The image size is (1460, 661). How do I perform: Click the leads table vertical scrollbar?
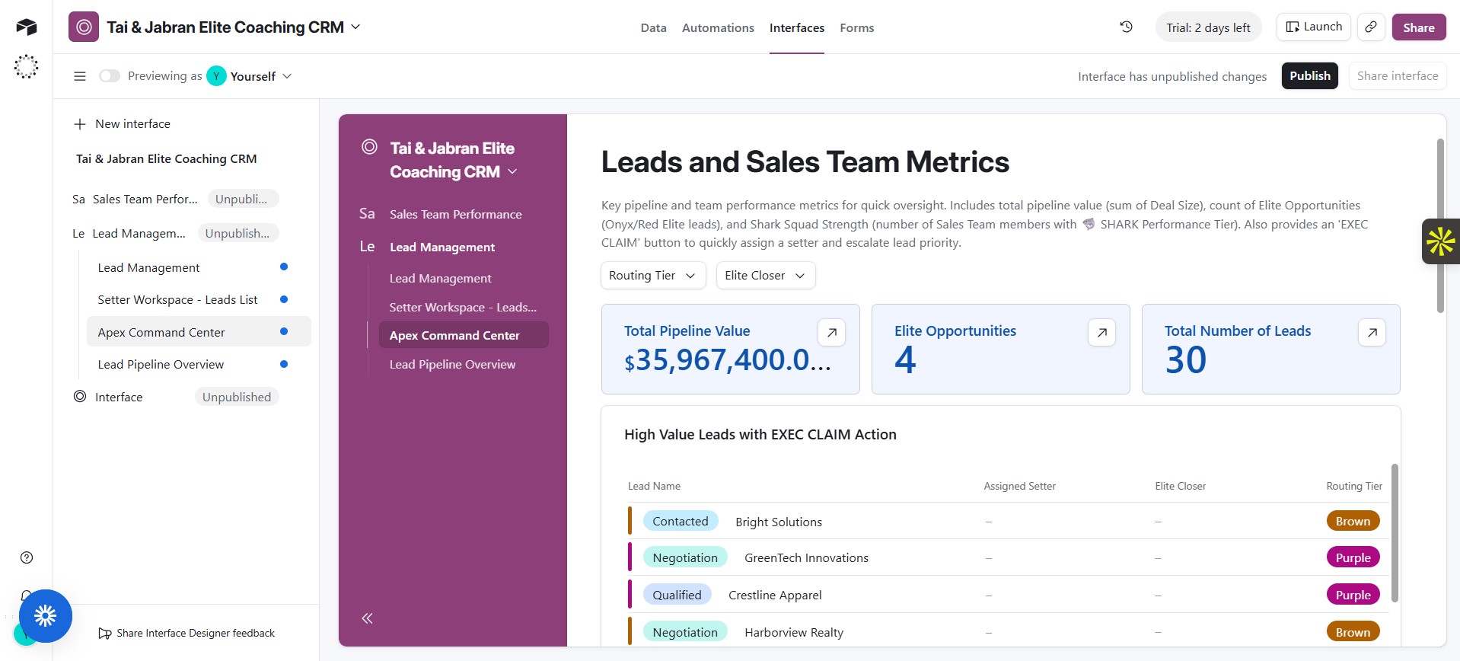coord(1395,533)
